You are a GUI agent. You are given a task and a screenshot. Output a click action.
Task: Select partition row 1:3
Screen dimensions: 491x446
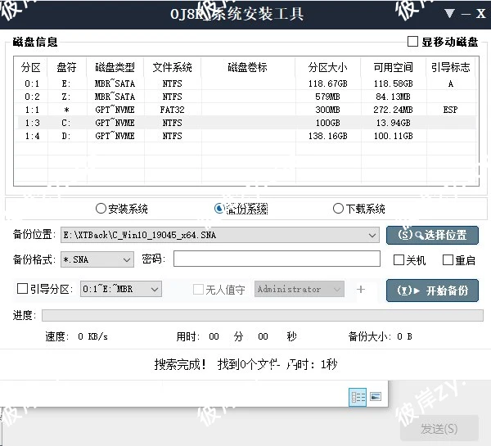click(246, 123)
